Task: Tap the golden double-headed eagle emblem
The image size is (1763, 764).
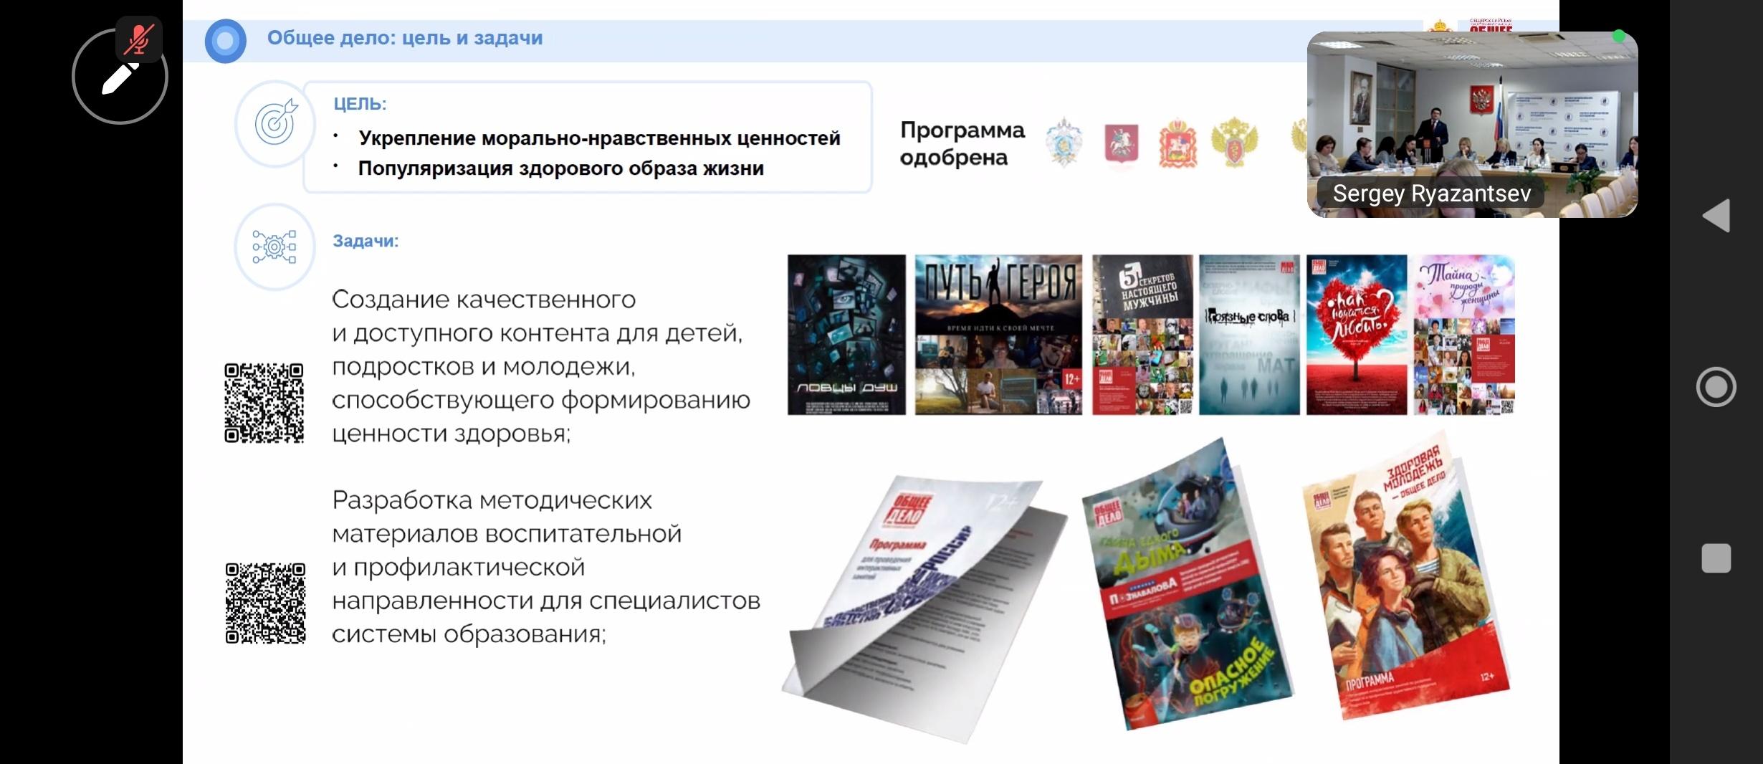Action: pos(1234,143)
